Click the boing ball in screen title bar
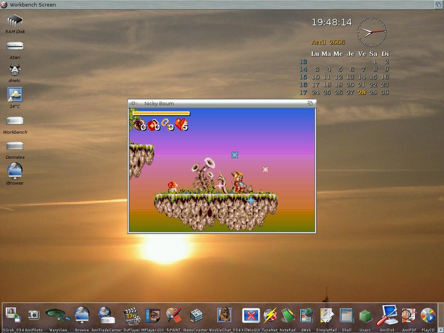The height and width of the screenshot is (333, 444). coord(4,5)
